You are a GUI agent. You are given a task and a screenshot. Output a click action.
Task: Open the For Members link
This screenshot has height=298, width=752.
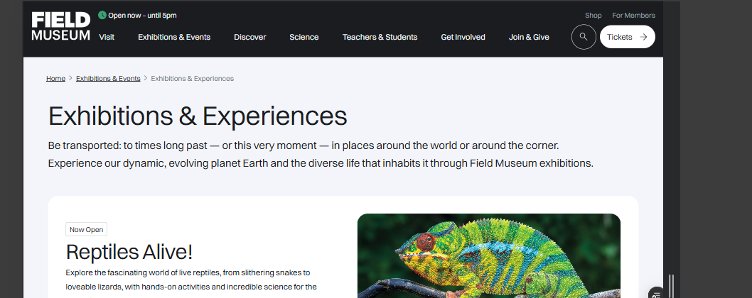point(633,16)
